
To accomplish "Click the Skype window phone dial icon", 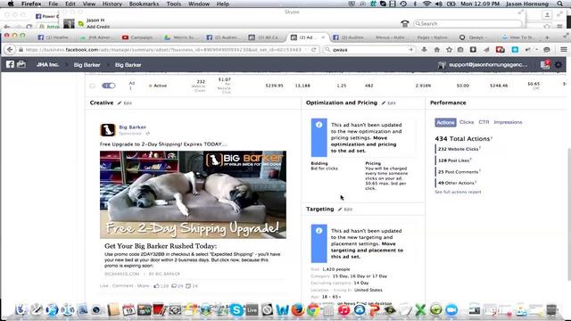I will point(404,24).
